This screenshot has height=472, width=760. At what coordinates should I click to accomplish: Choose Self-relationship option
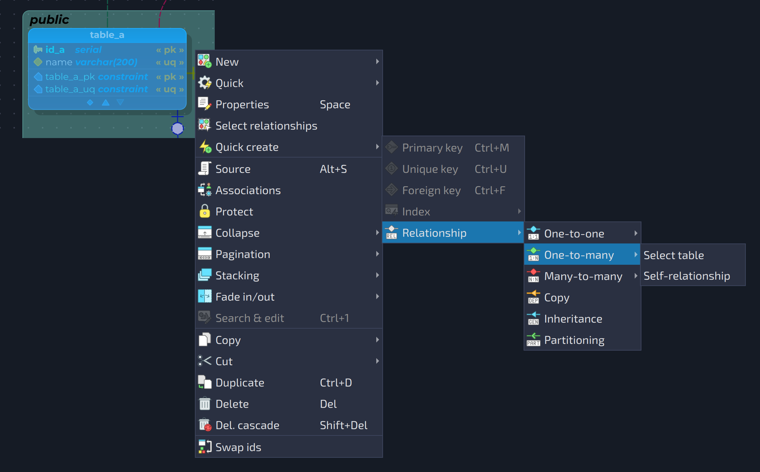pyautogui.click(x=693, y=276)
